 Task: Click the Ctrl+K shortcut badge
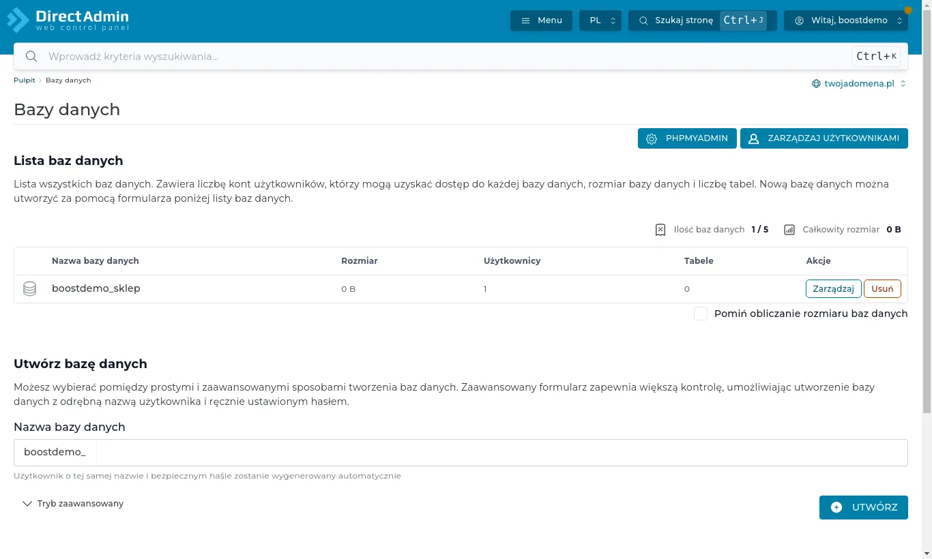point(876,57)
